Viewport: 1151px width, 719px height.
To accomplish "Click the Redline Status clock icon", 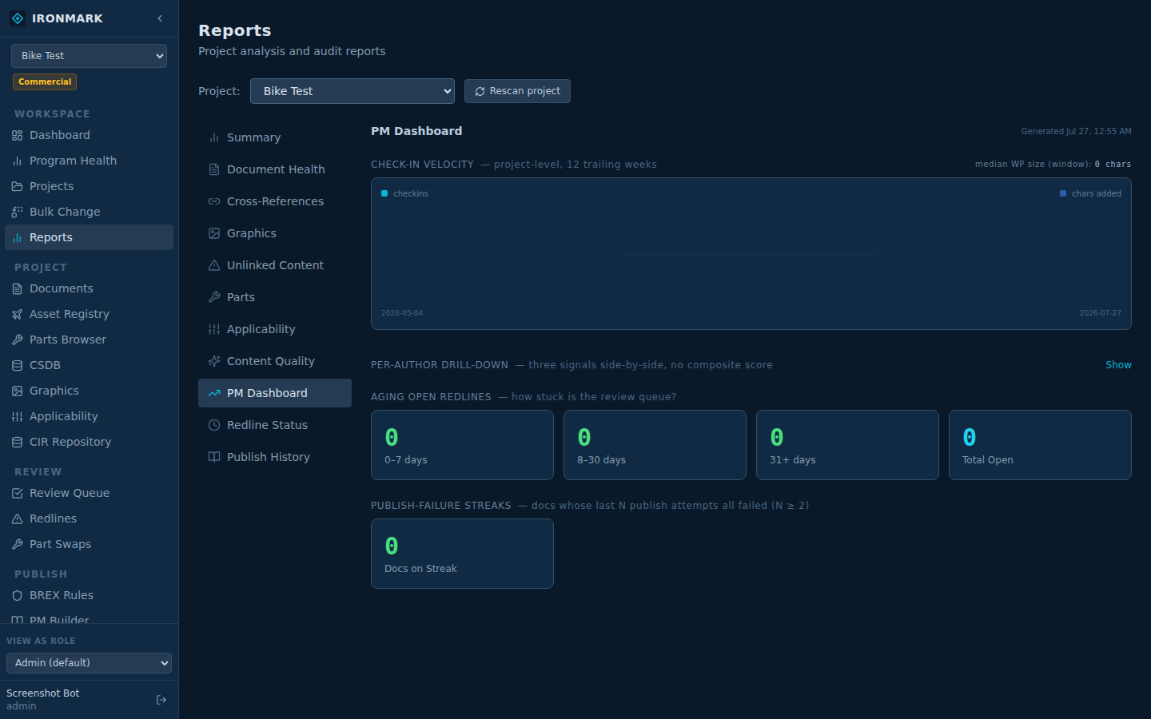I will 214,425.
